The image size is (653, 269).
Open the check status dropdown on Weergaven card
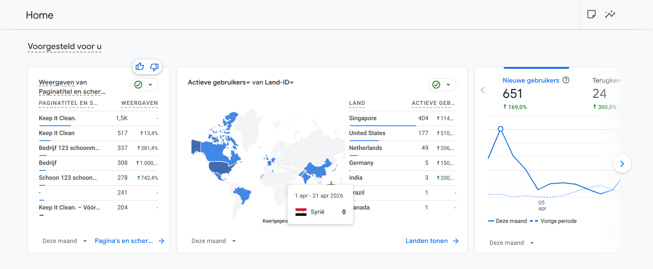pos(144,85)
